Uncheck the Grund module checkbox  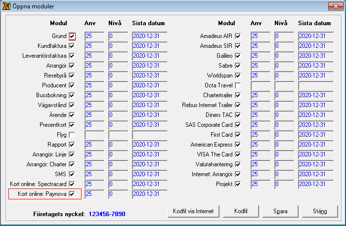click(x=72, y=36)
